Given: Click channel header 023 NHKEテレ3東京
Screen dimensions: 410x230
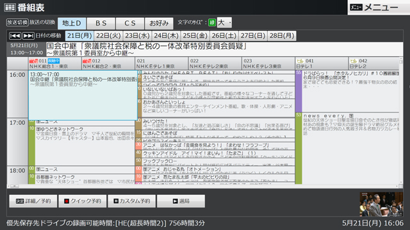Looking at the screenshot, I should point(268,63).
